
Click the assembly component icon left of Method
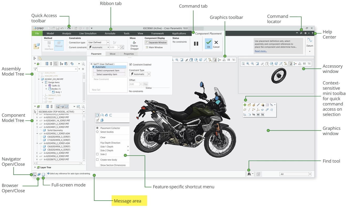tap(36, 46)
